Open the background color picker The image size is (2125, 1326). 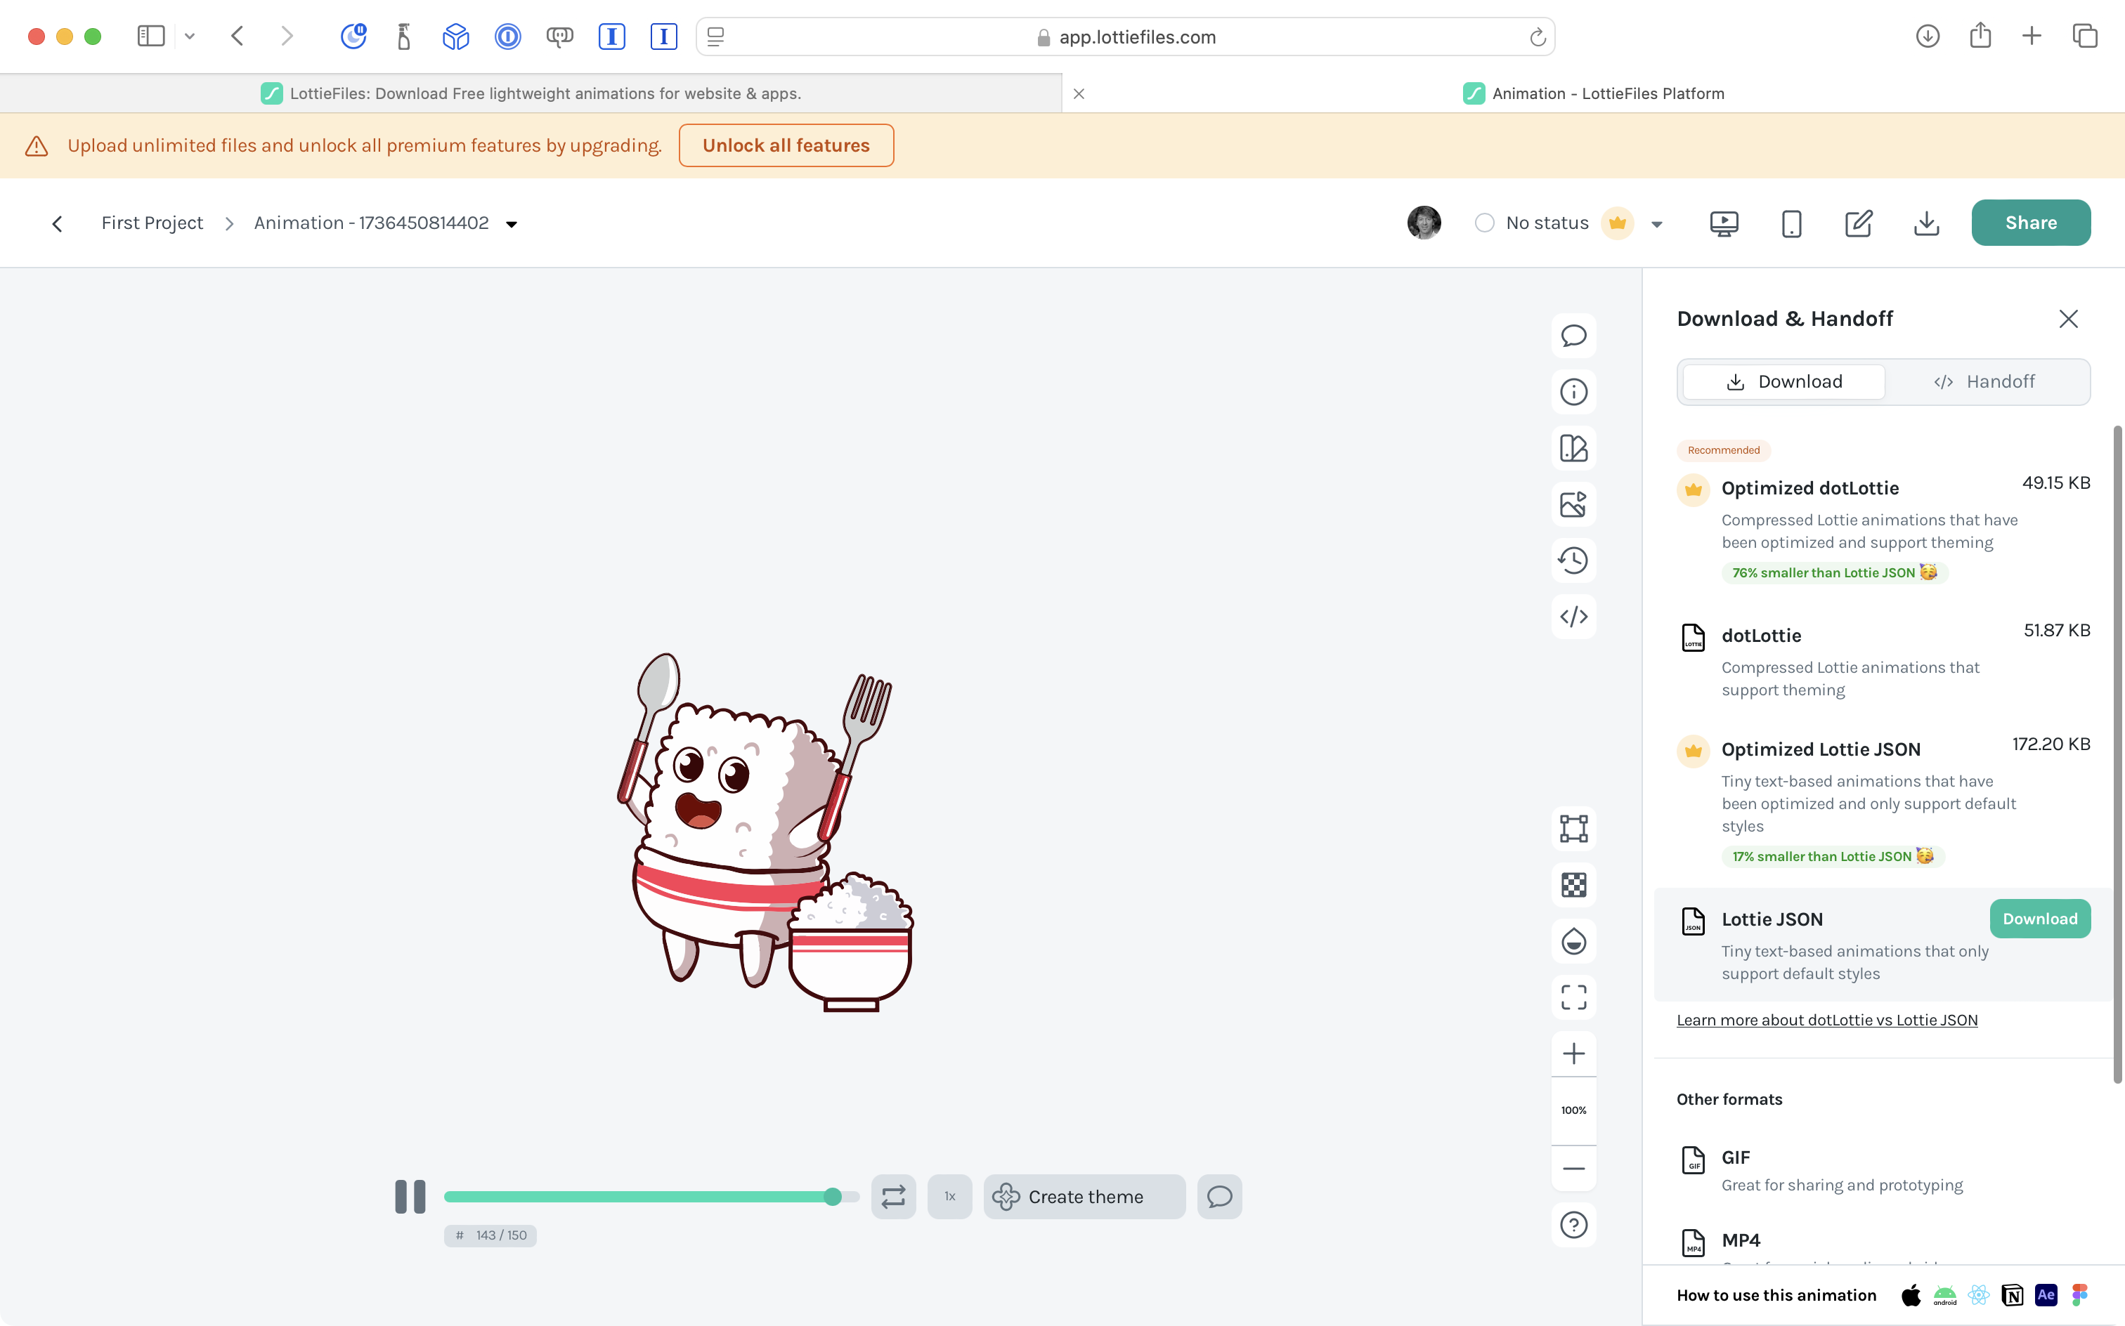tap(1573, 942)
